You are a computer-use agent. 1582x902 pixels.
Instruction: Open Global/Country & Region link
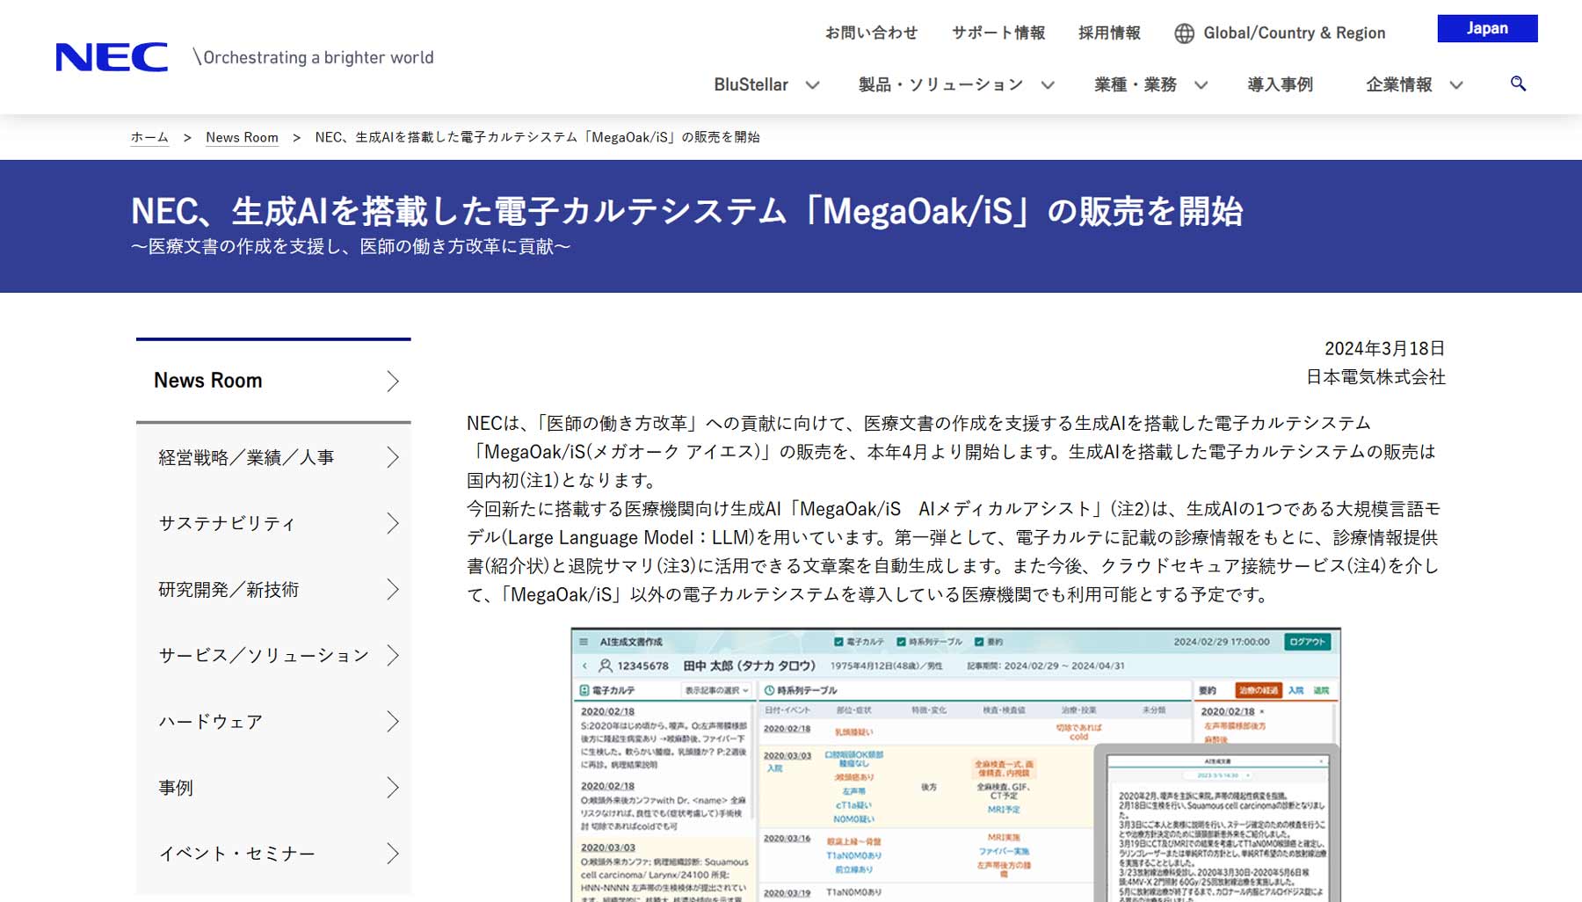(1294, 33)
